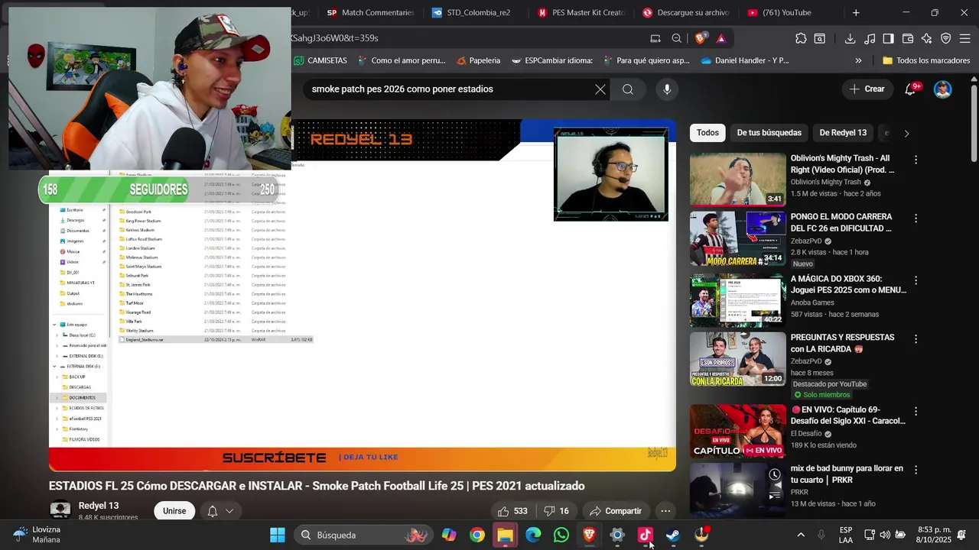The image size is (979, 550).
Task: Open the 34:14 MODO CARRERA thumbnail
Action: 737,238
